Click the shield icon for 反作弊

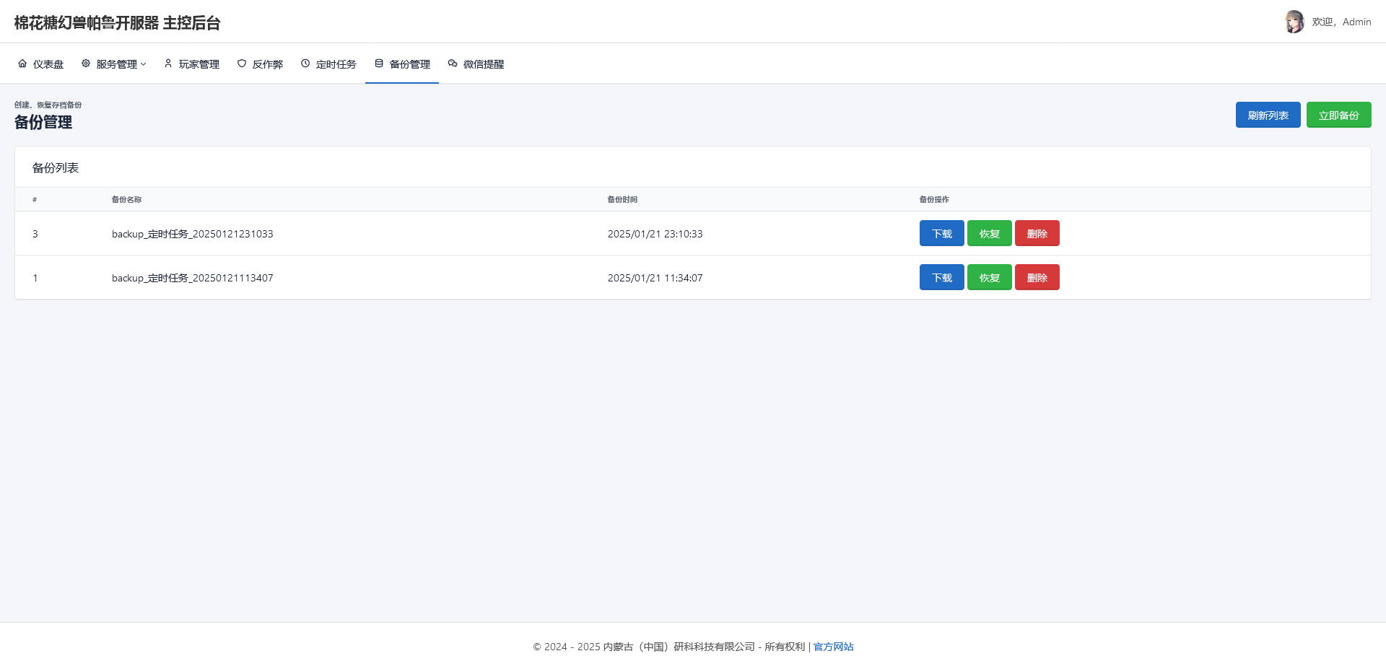coord(241,64)
